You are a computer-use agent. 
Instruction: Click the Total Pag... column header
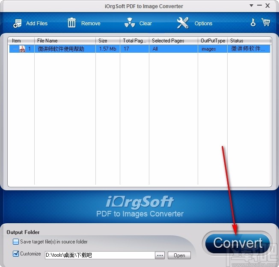(134, 41)
